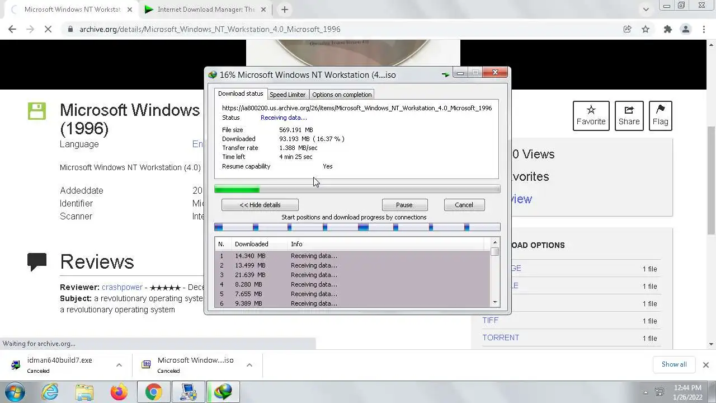The width and height of the screenshot is (716, 403).
Task: Click the N. column header
Action: click(224, 244)
